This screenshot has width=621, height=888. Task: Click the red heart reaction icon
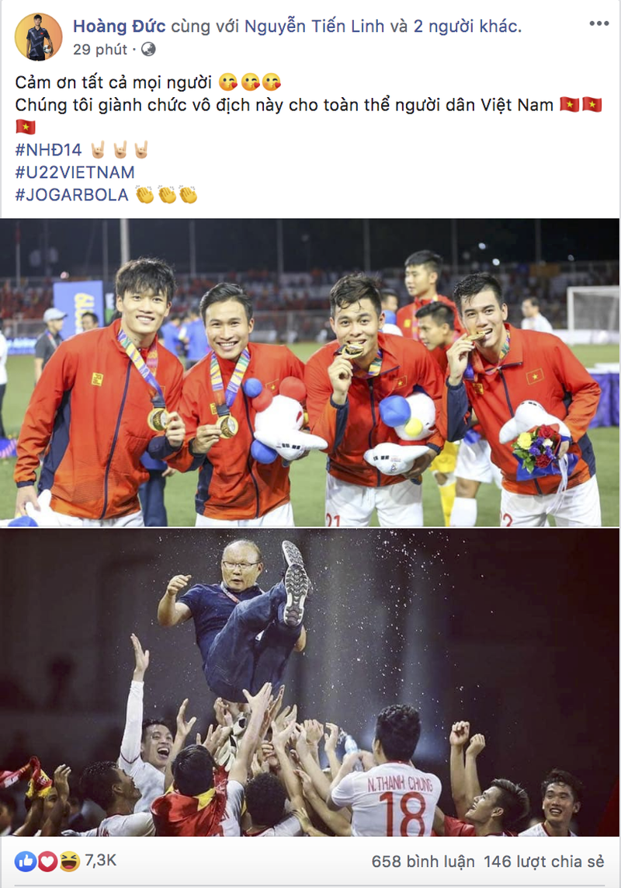tap(47, 862)
